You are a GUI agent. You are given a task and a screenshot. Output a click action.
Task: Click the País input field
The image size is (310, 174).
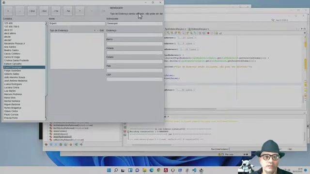[x=135, y=71]
